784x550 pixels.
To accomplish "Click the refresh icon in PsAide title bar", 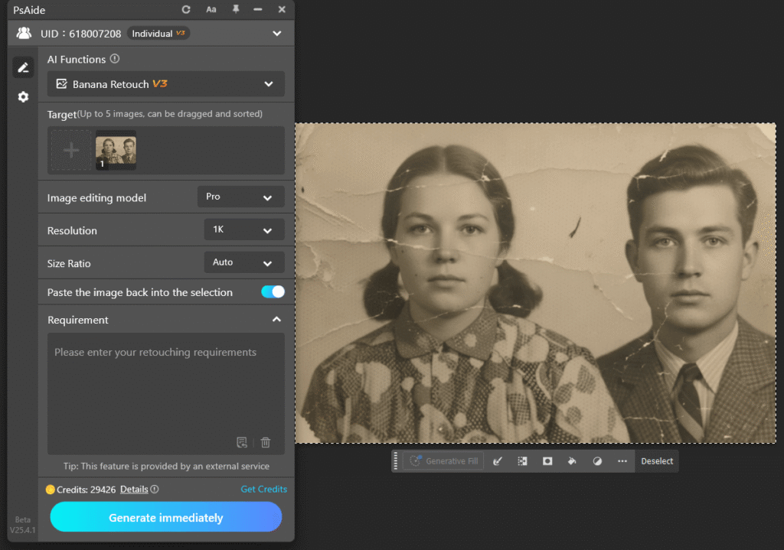I will [186, 10].
